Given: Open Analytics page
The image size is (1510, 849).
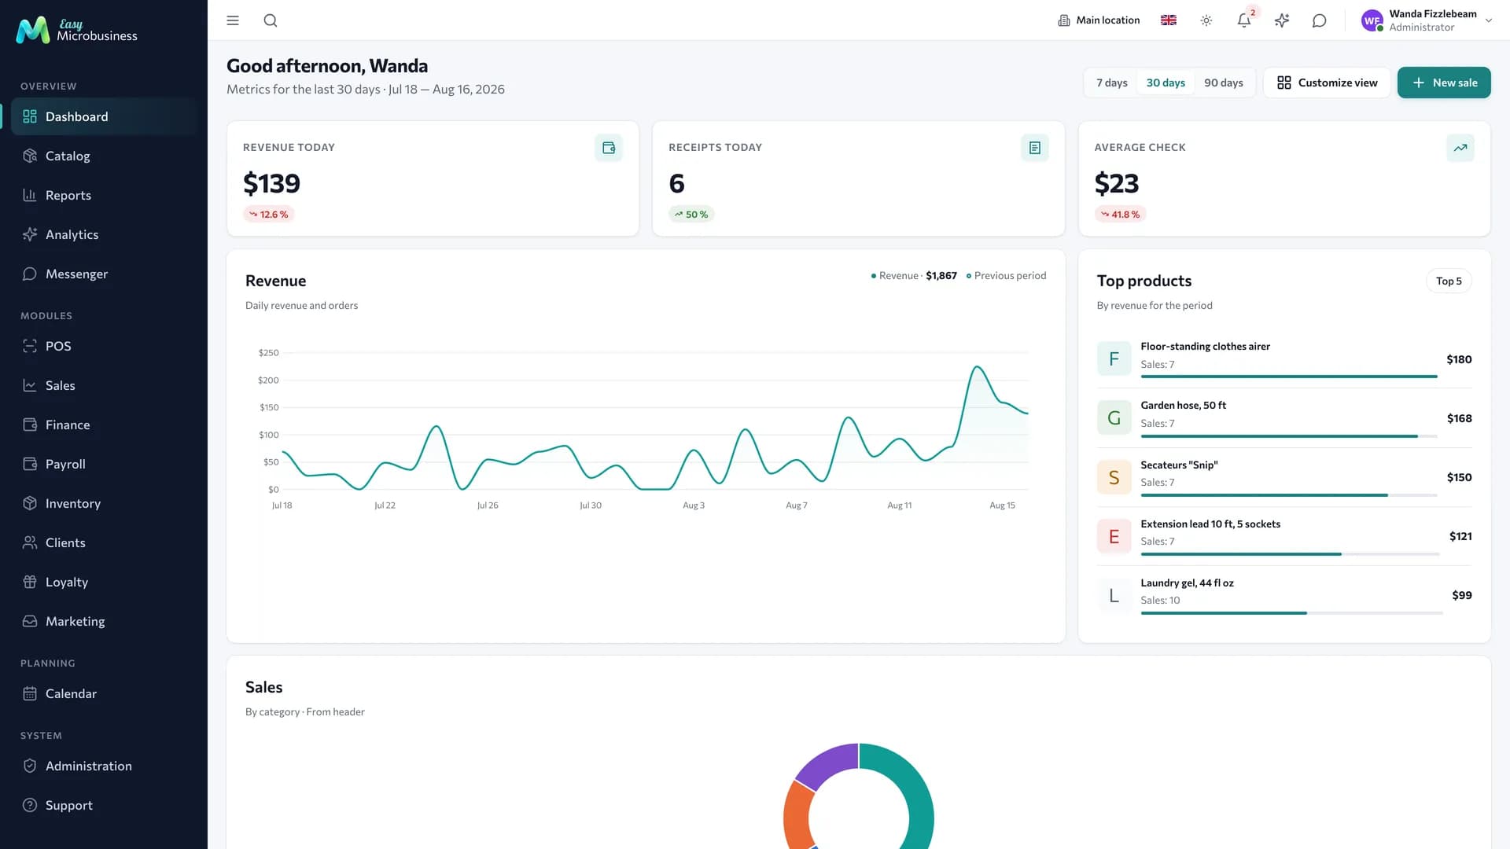Looking at the screenshot, I should pyautogui.click(x=104, y=234).
